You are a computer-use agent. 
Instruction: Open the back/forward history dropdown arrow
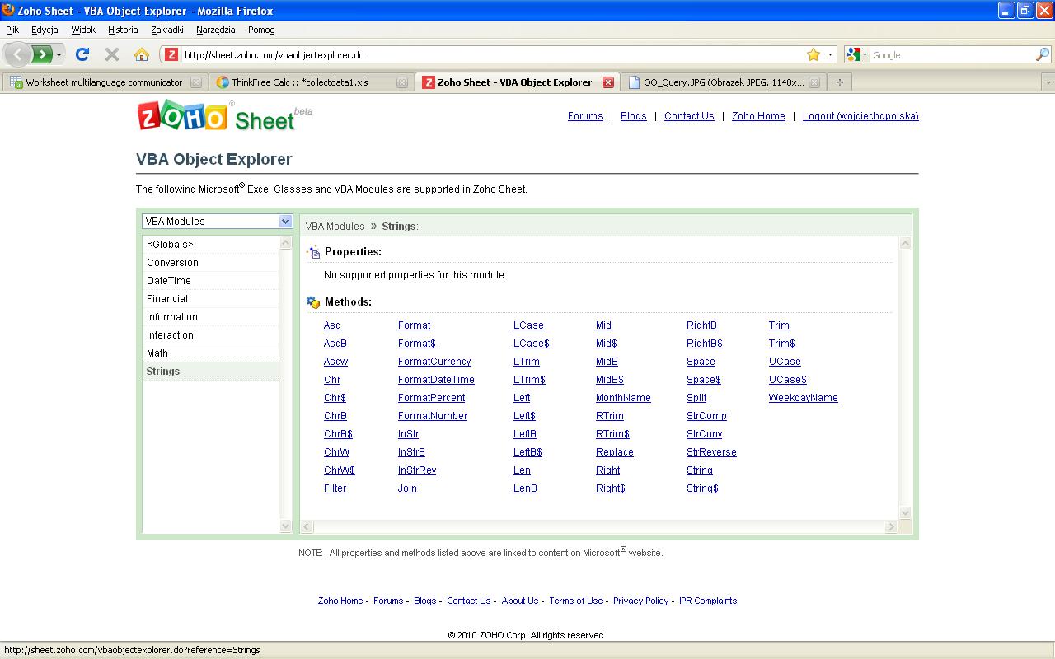click(x=59, y=54)
